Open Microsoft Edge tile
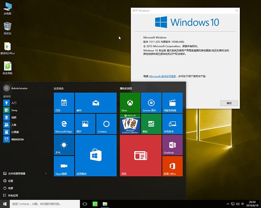 click(x=64, y=124)
